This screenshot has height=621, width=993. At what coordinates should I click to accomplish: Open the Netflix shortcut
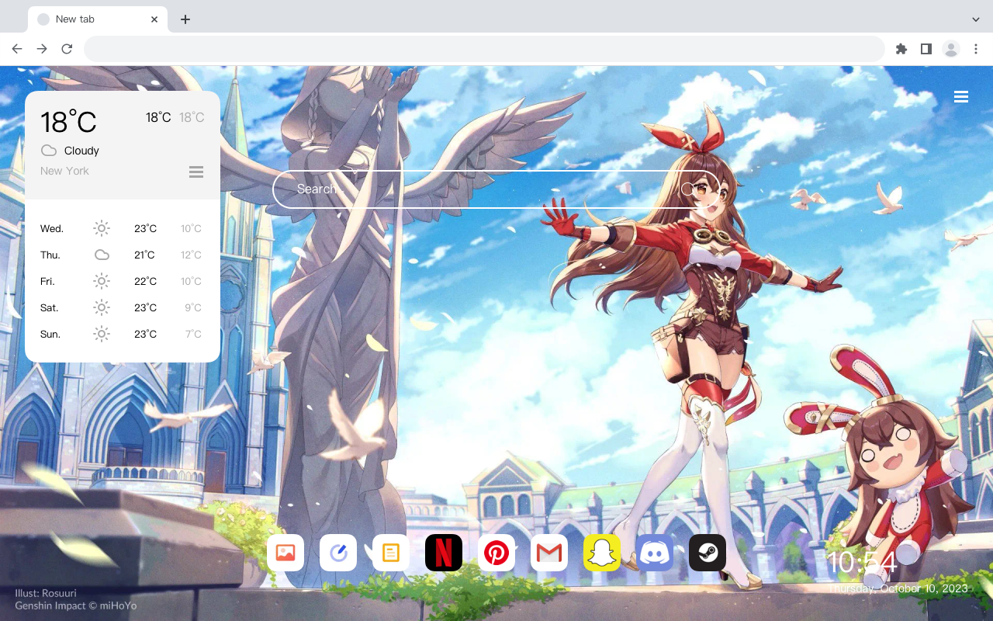[x=444, y=553]
